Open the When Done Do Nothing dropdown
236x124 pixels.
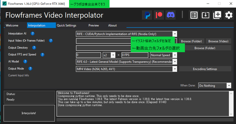click(x=229, y=85)
